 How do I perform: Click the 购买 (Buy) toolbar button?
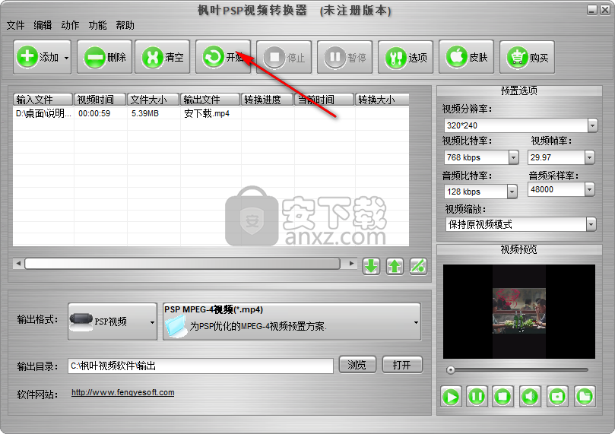[527, 57]
